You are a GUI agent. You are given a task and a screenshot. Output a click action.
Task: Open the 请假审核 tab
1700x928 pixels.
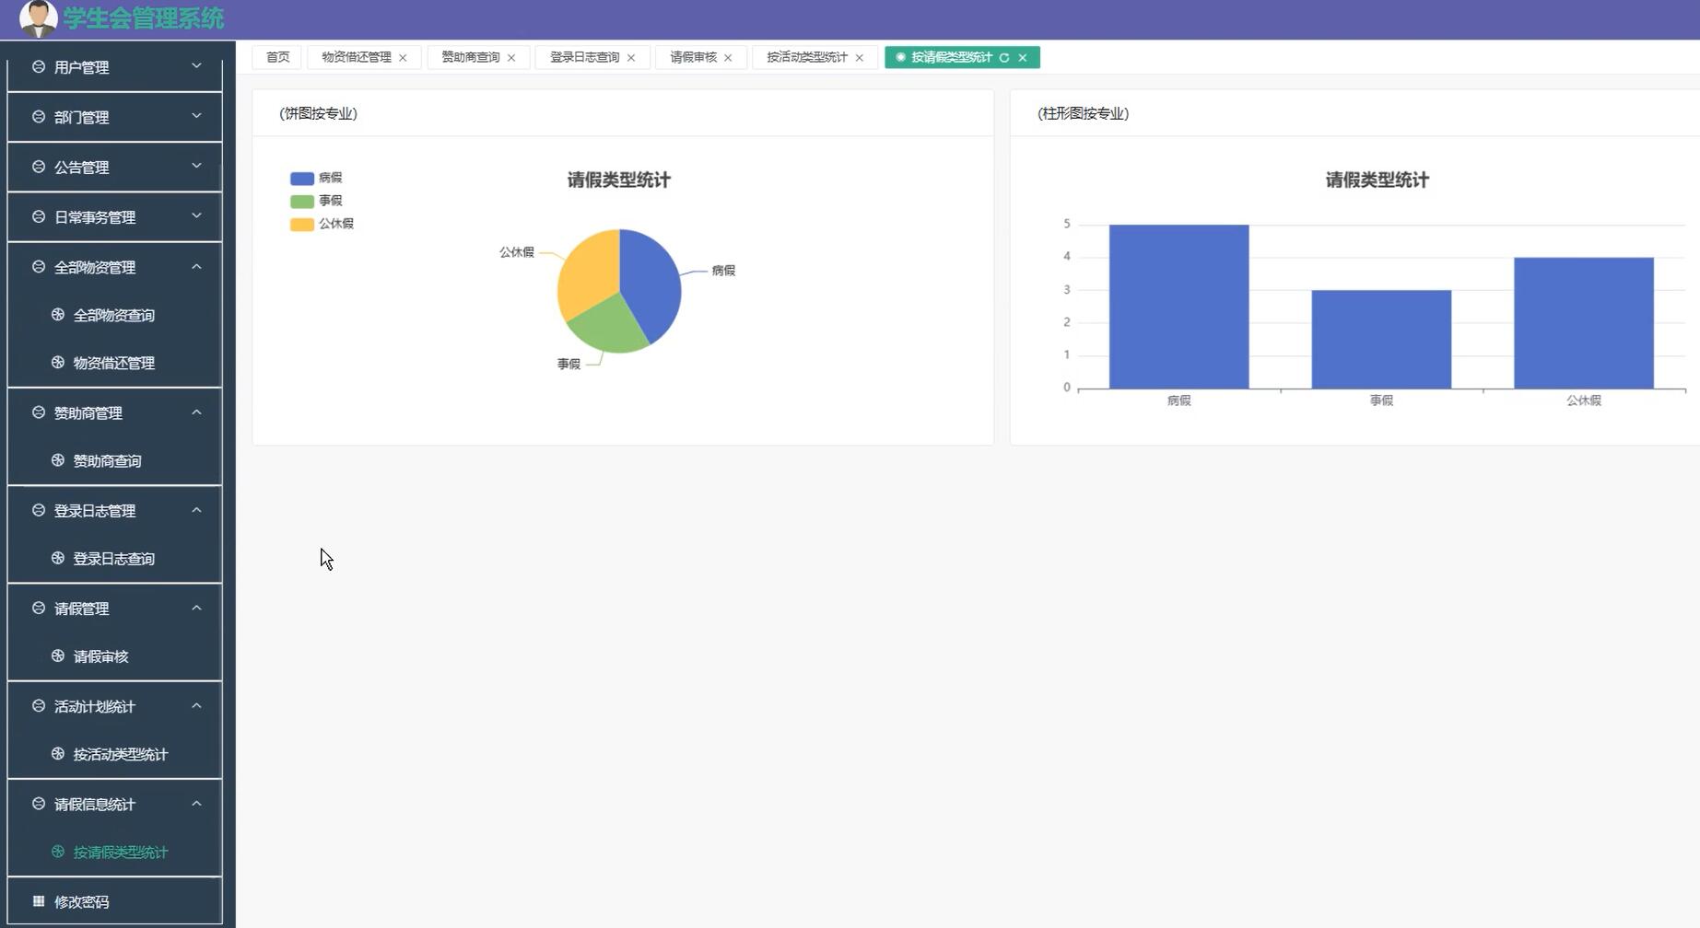coord(693,56)
